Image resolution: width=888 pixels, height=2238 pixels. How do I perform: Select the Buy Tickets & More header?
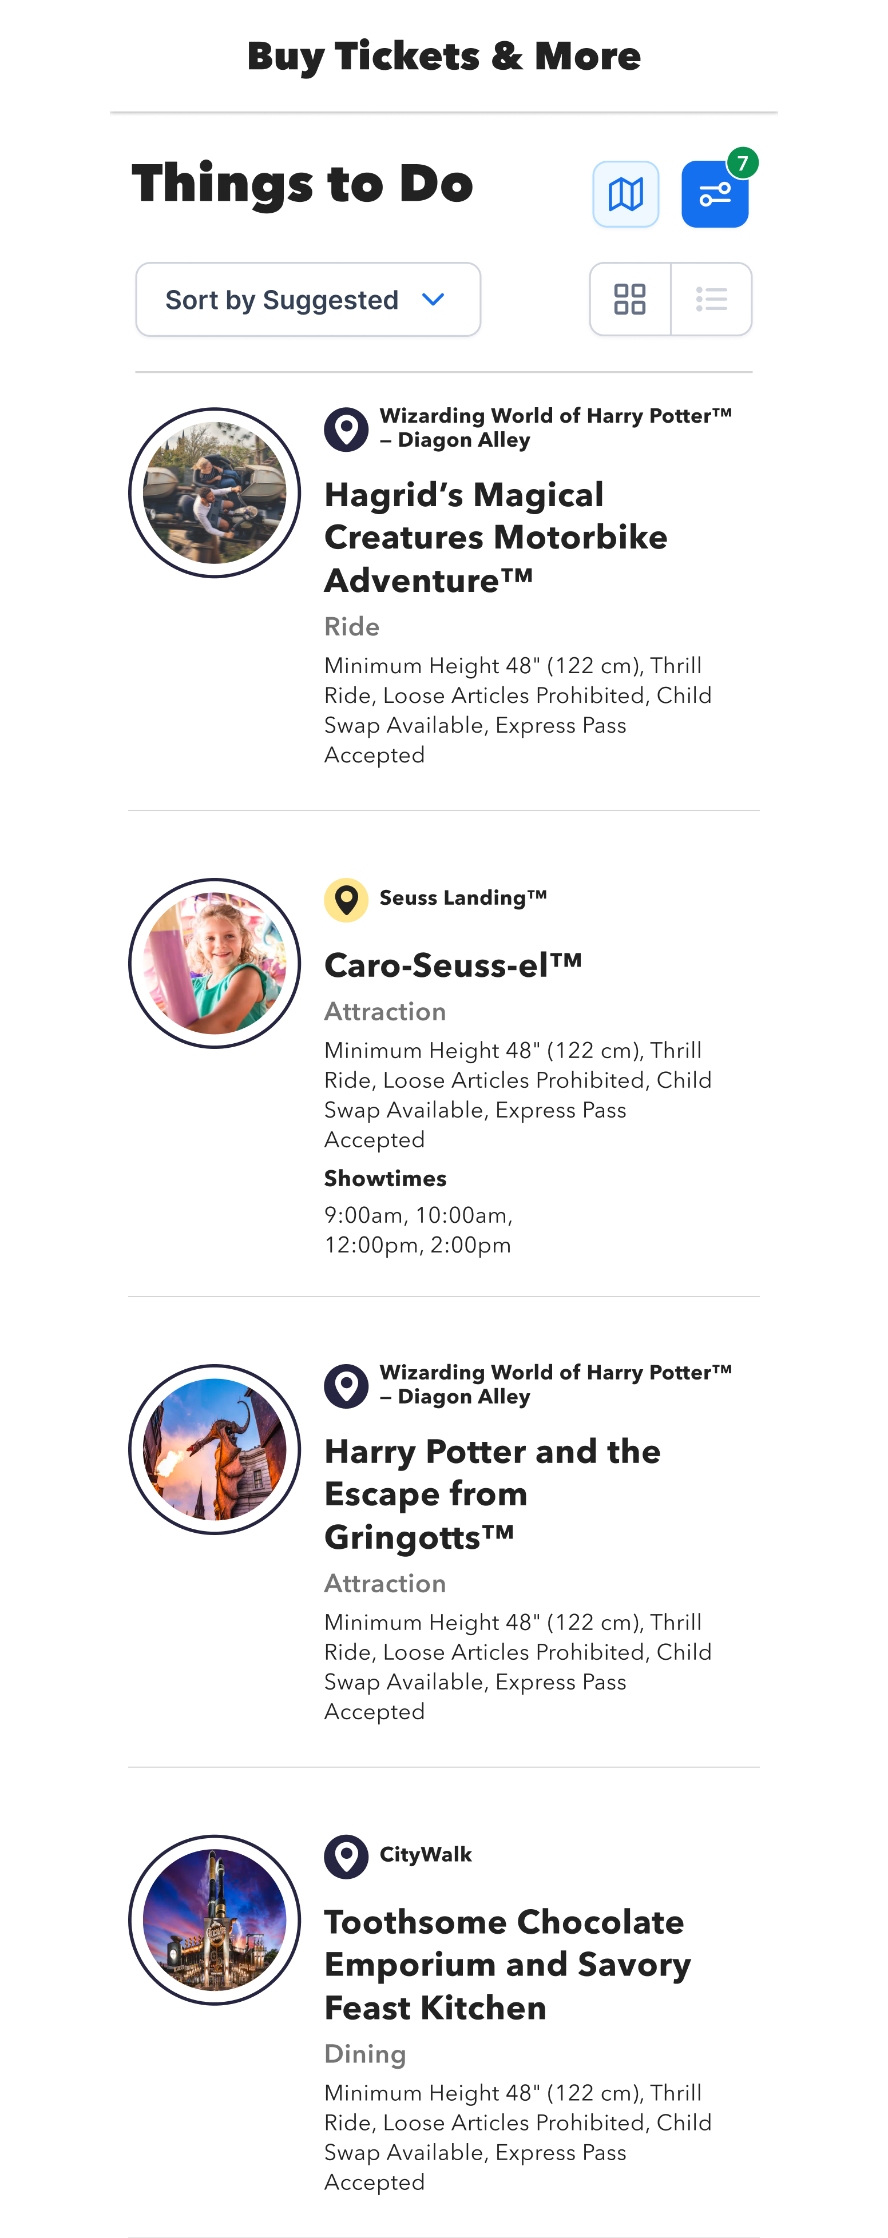pyautogui.click(x=444, y=57)
